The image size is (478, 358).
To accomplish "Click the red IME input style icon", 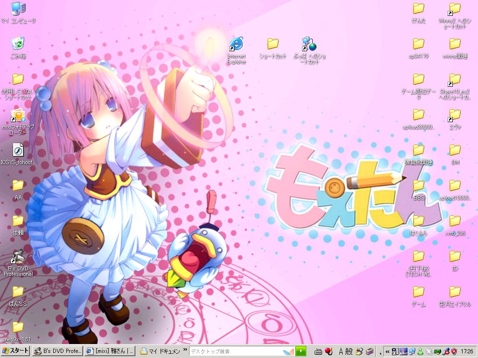I will [329, 351].
